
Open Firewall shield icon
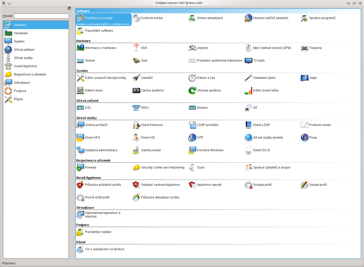[80, 168]
